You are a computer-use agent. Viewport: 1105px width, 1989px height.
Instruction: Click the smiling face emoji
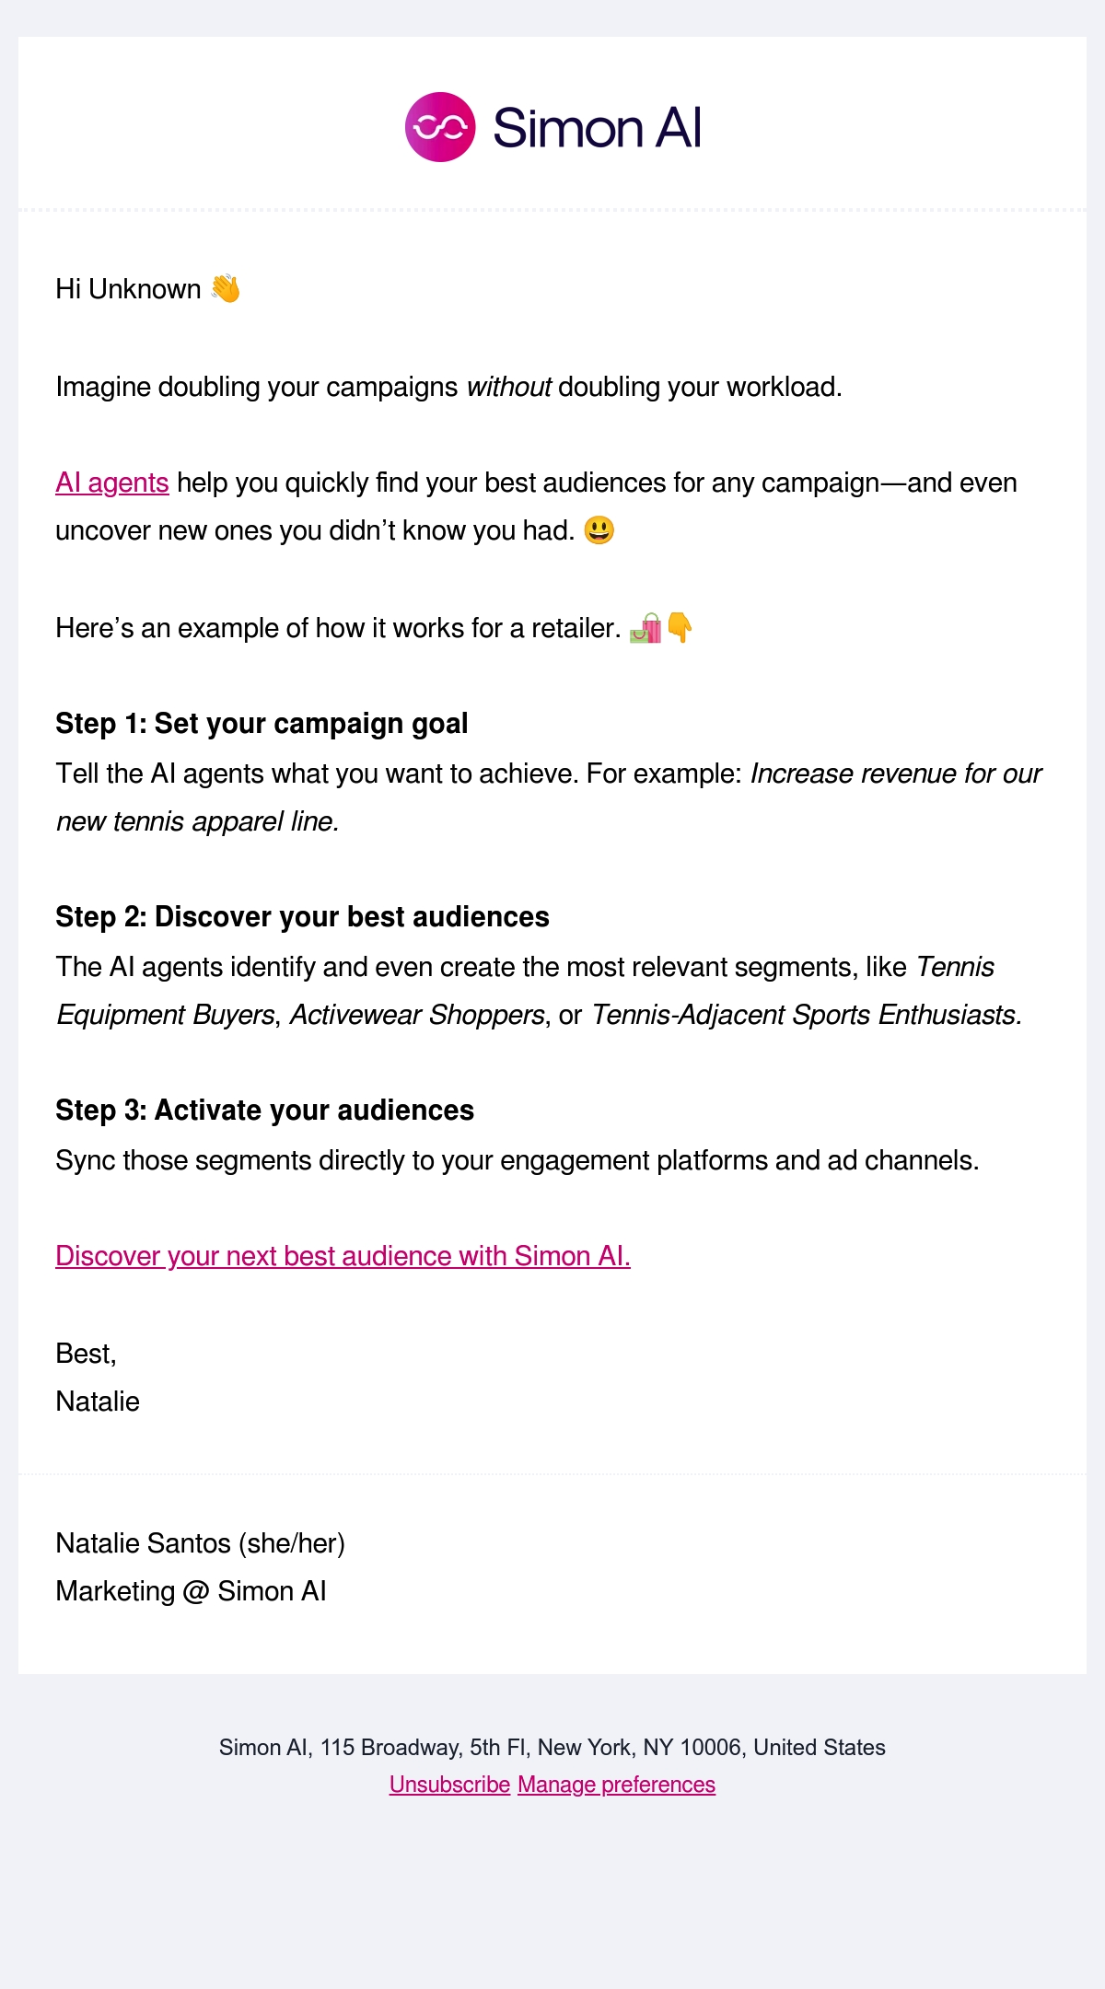599,530
